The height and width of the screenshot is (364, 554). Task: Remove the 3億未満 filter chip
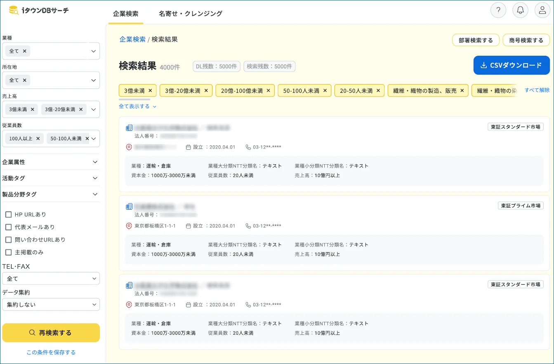[x=150, y=90]
